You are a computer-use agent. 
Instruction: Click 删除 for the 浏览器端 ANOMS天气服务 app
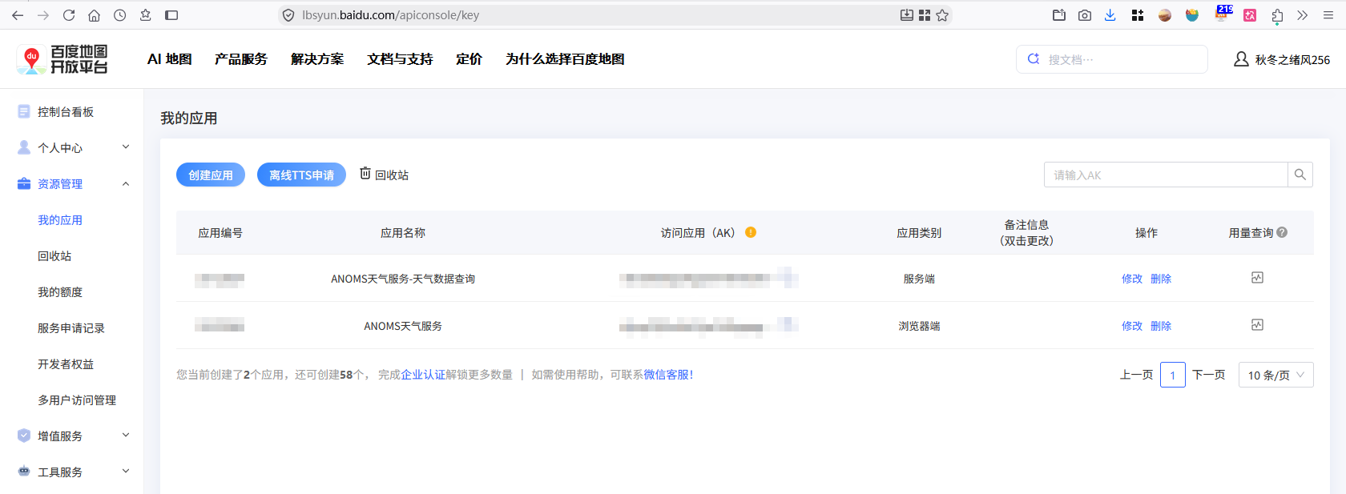click(x=1161, y=326)
